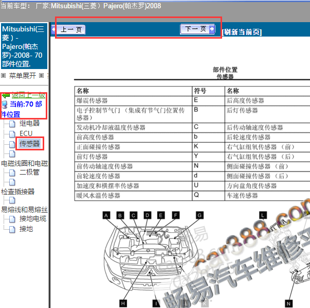The image size is (310, 308).
Task: Click table cell 后轮速度传感器
Action: [267, 138]
